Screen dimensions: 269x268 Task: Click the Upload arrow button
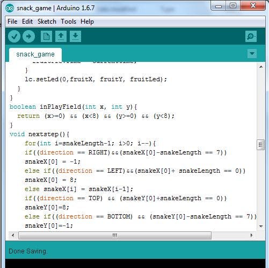click(x=28, y=37)
